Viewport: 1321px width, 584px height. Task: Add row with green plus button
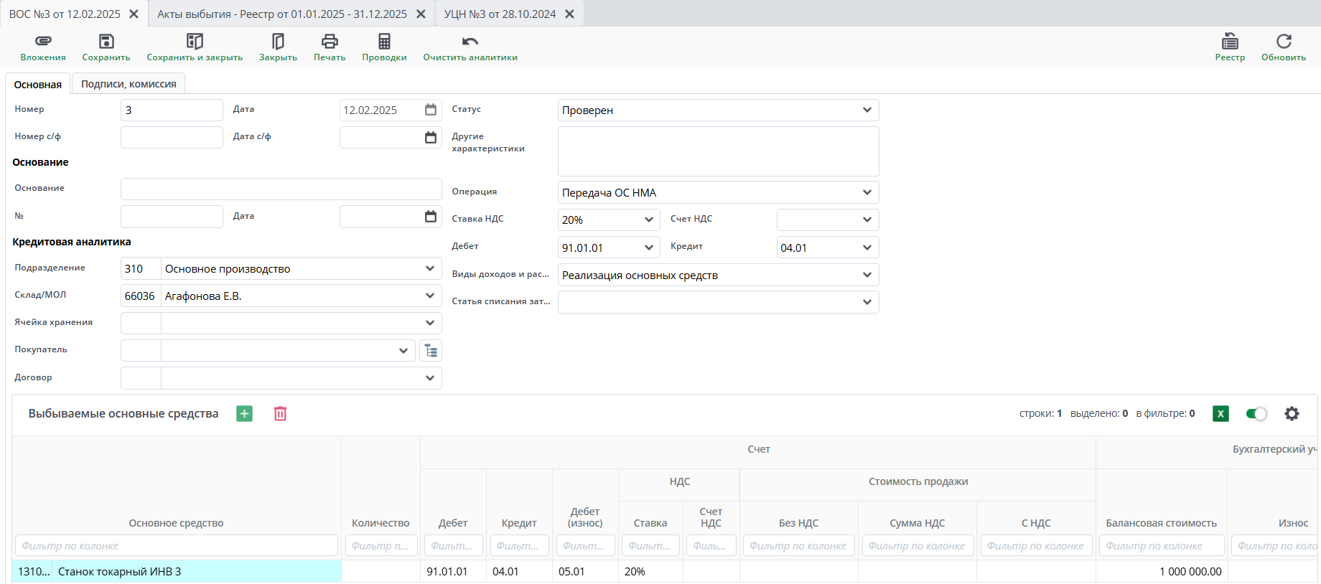point(244,414)
